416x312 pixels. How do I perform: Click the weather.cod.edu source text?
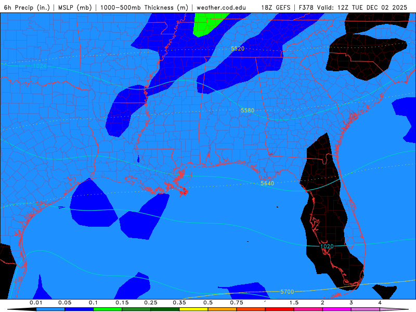[x=222, y=7]
